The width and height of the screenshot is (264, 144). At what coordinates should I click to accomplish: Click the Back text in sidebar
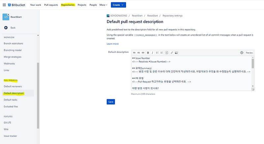point(13,28)
